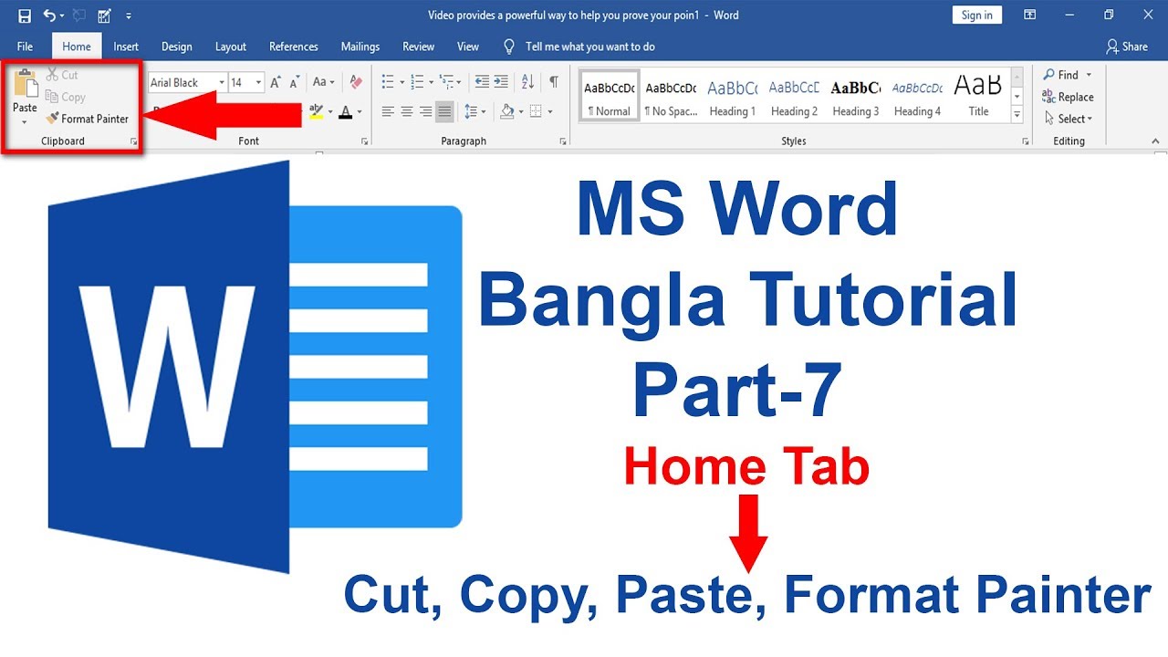
Task: Switch to the Design tab
Action: point(177,47)
